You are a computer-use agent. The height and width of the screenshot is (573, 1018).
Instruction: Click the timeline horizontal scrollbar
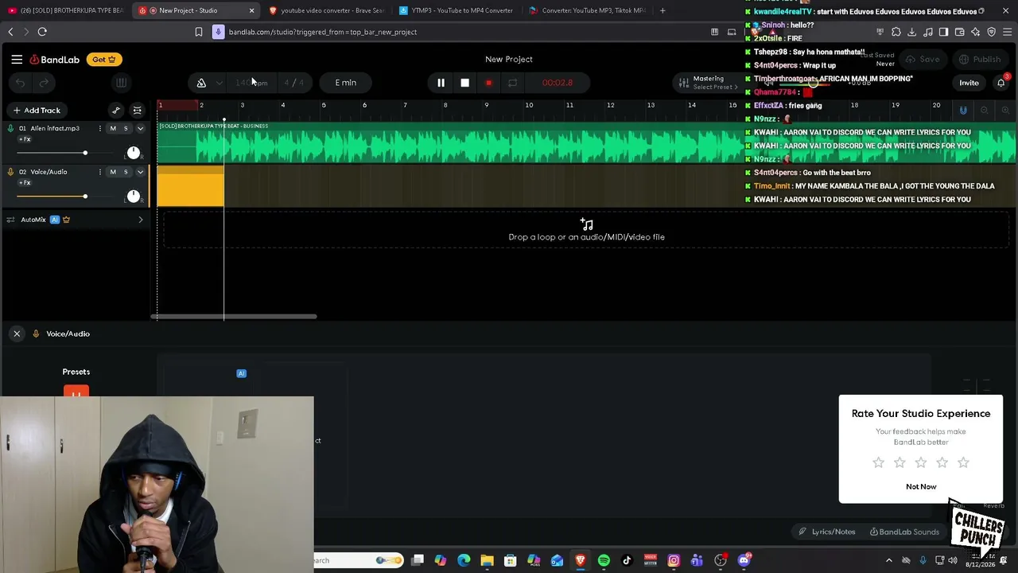click(235, 317)
